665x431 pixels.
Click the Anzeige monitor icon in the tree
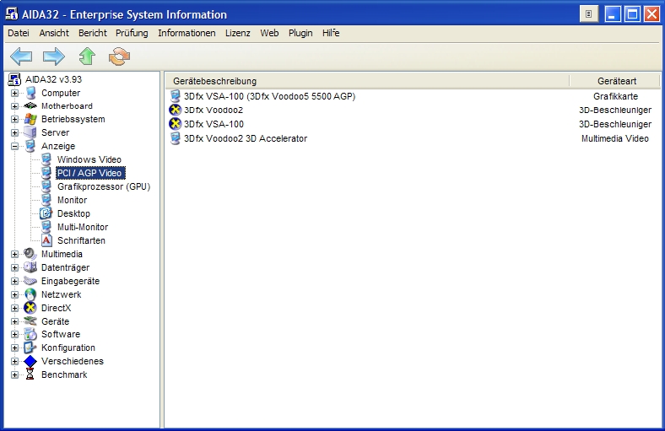point(30,146)
